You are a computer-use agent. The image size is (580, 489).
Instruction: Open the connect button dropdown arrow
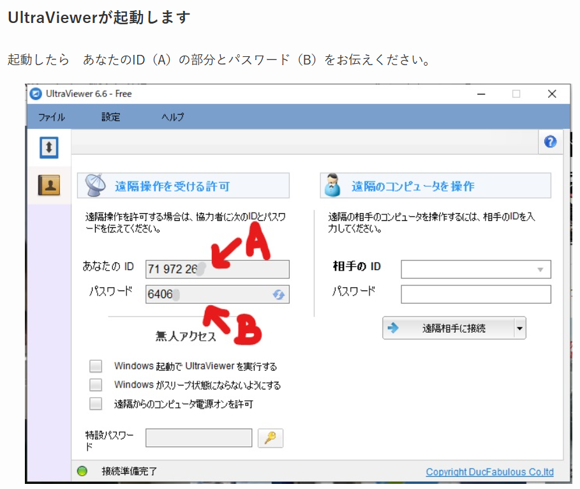[520, 328]
